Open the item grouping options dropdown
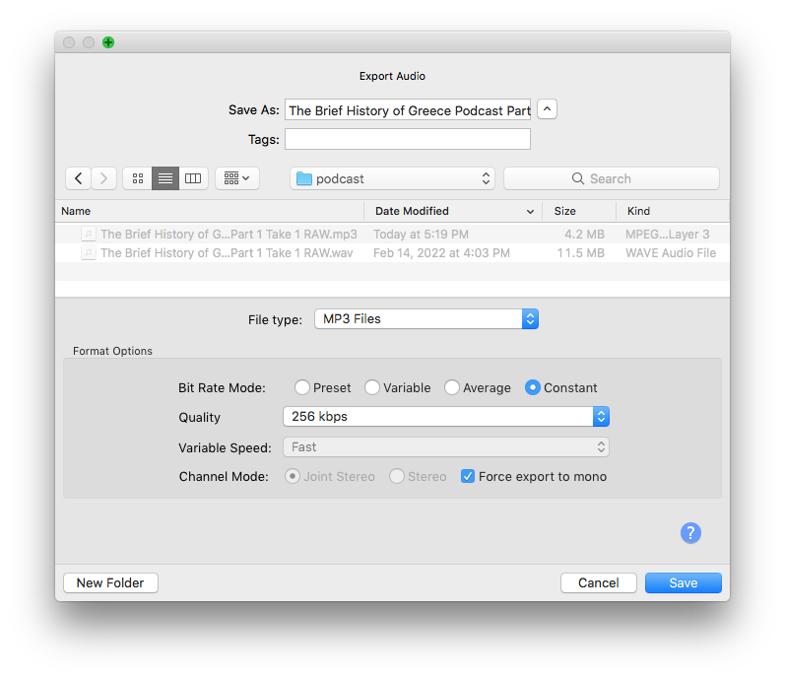 coord(236,178)
